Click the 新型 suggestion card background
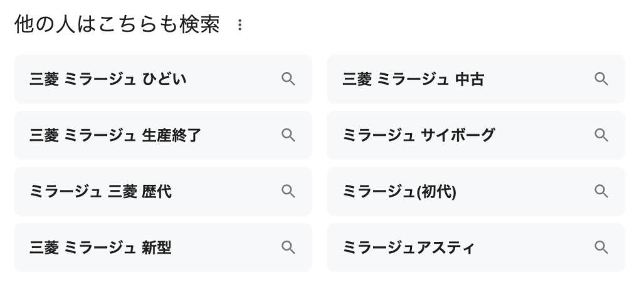This screenshot has width=642, height=292. [226, 248]
